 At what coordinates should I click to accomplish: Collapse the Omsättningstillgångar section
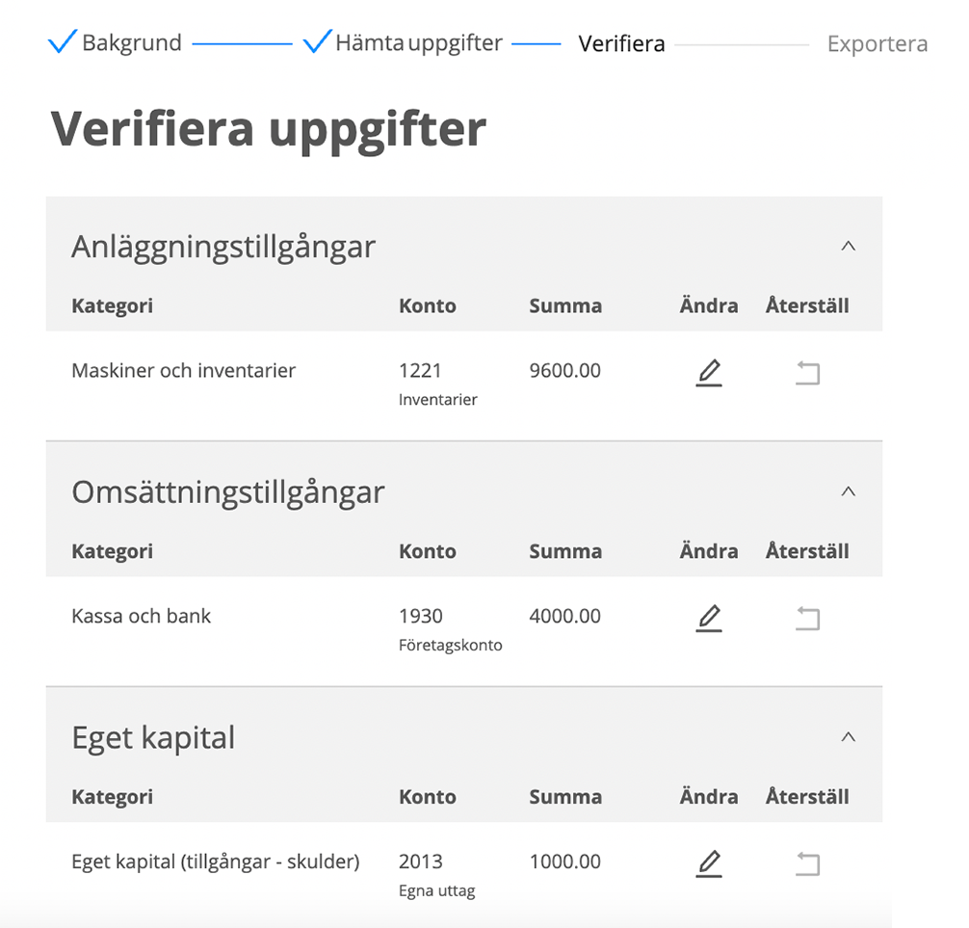(848, 491)
